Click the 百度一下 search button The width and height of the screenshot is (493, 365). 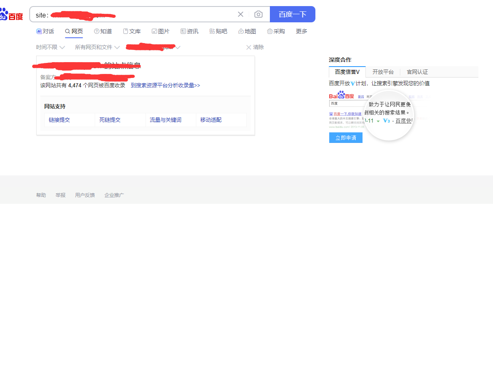pos(293,14)
